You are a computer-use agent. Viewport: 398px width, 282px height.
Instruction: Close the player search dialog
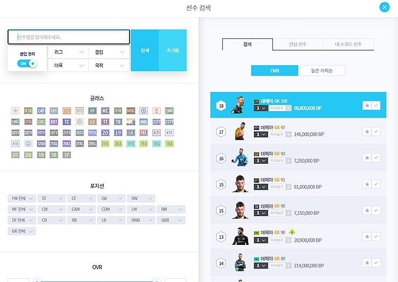click(x=385, y=7)
